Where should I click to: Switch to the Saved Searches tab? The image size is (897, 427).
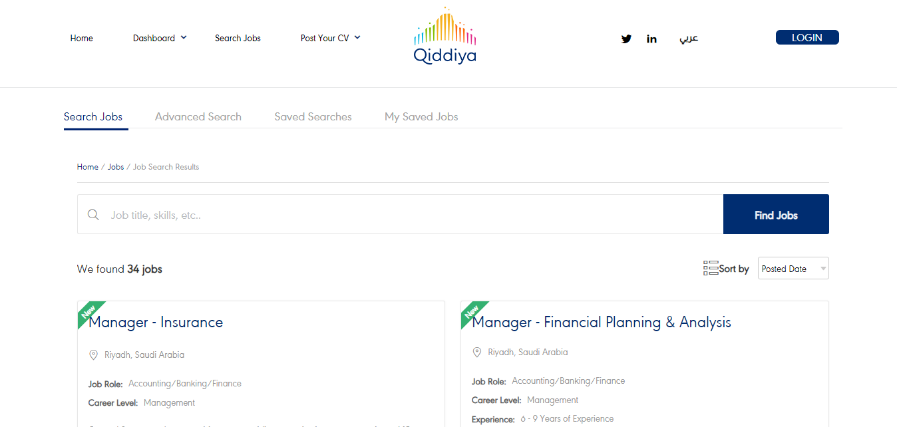point(313,117)
